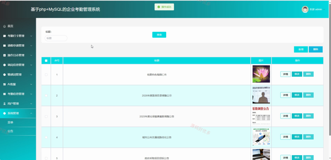This screenshot has width=331, height=160.
Task: Click 修改 for 政府采购项目招标公告
Action: click(x=297, y=158)
